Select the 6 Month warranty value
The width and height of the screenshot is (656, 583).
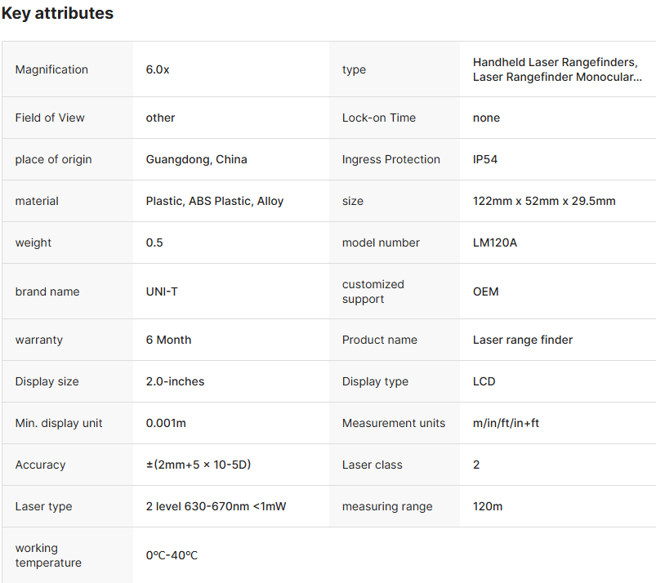coord(168,340)
